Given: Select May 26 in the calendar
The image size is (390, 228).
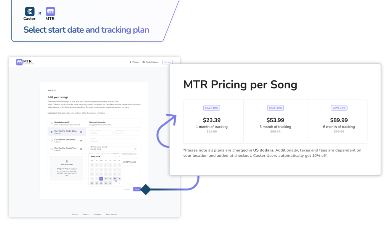Looking at the screenshot, I should pyautogui.click(x=119, y=179).
